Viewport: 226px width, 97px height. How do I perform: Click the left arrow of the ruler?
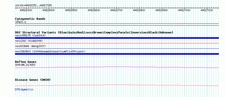point(16,8)
